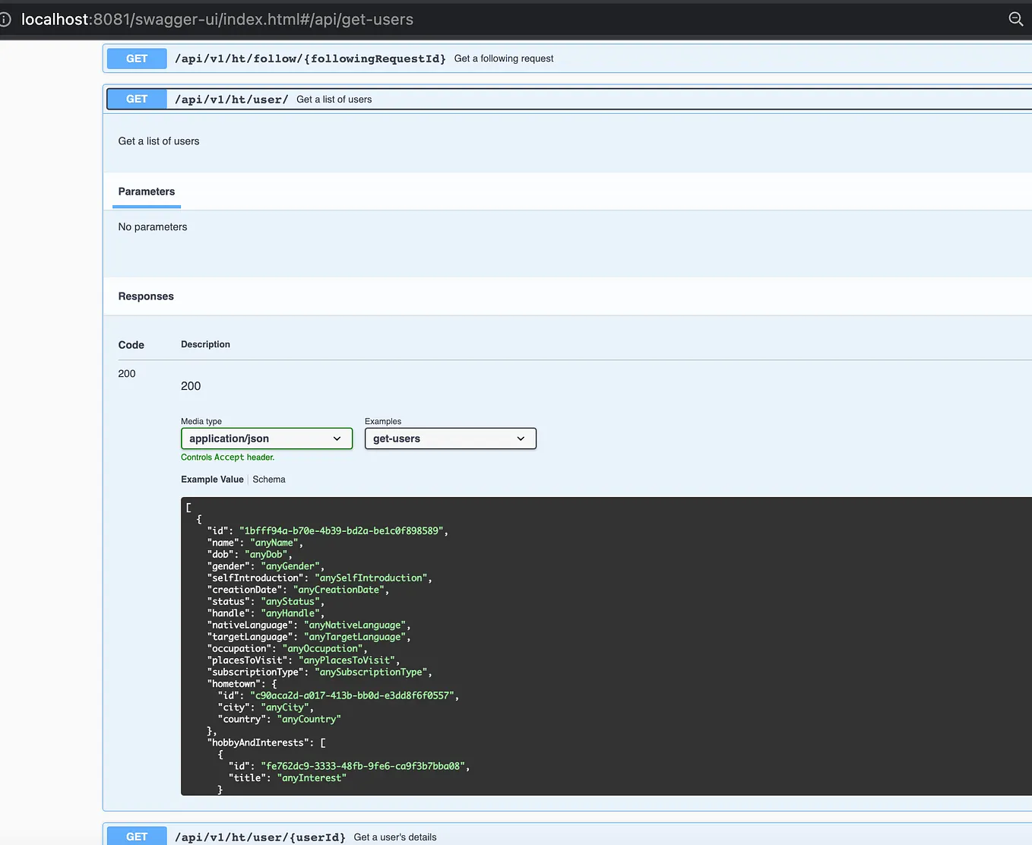Viewport: 1032px width, 845px height.
Task: Click the Responses section header
Action: [x=146, y=296]
